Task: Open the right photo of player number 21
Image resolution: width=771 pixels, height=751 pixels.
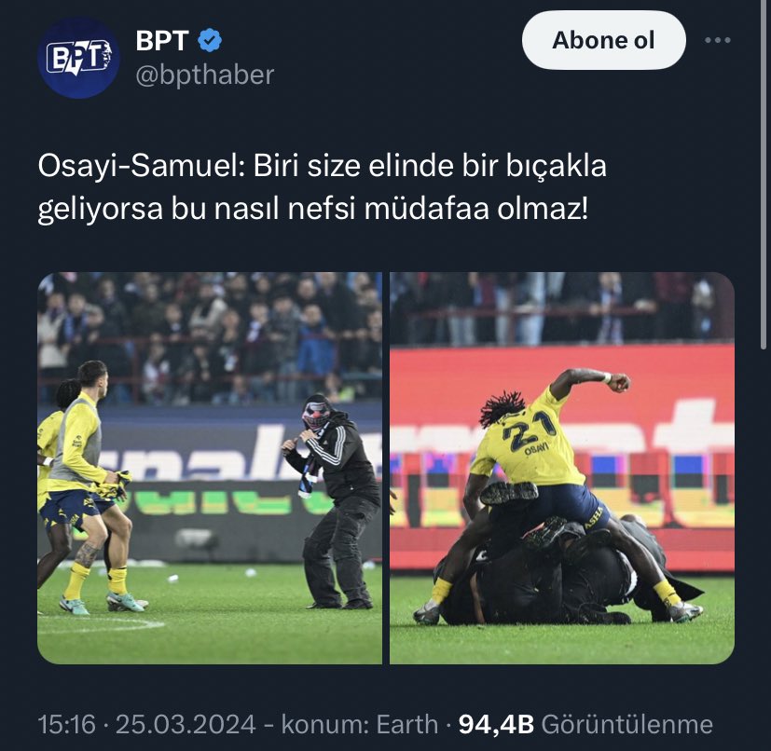Action: click(x=562, y=468)
